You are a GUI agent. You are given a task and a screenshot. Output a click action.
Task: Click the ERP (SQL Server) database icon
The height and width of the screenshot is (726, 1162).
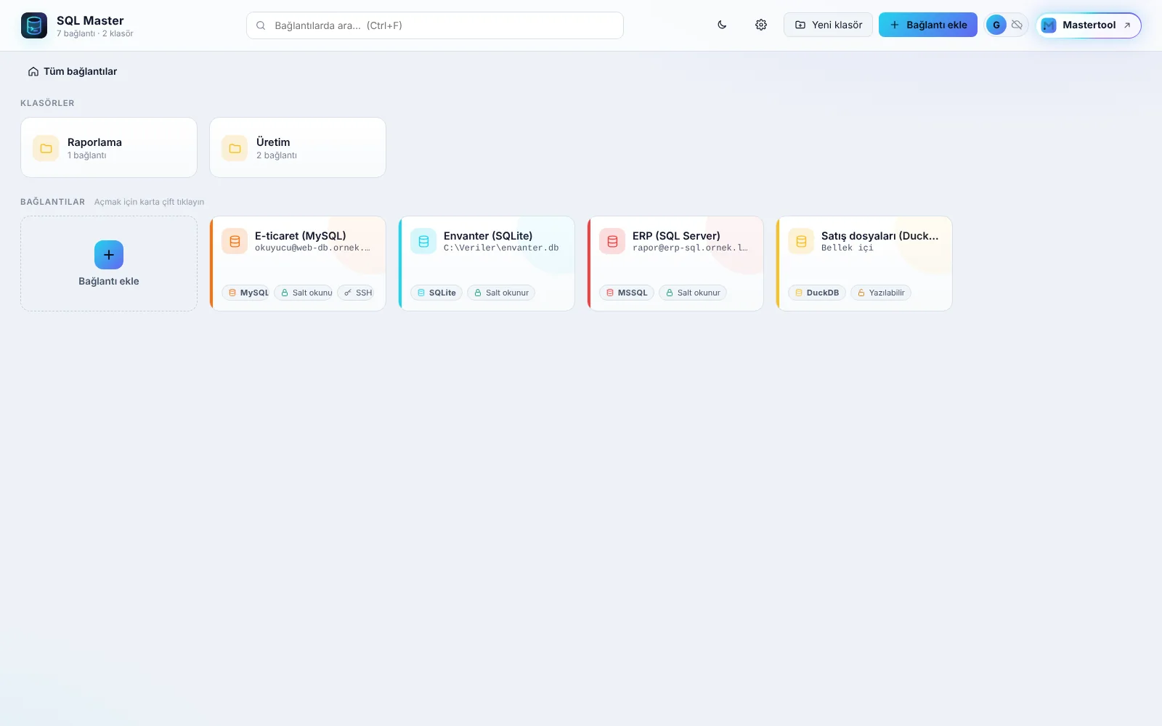612,241
